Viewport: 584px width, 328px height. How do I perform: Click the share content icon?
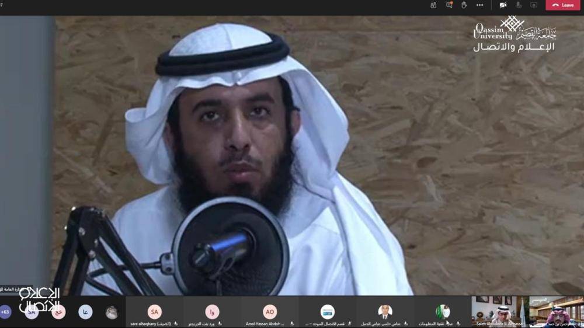click(533, 5)
